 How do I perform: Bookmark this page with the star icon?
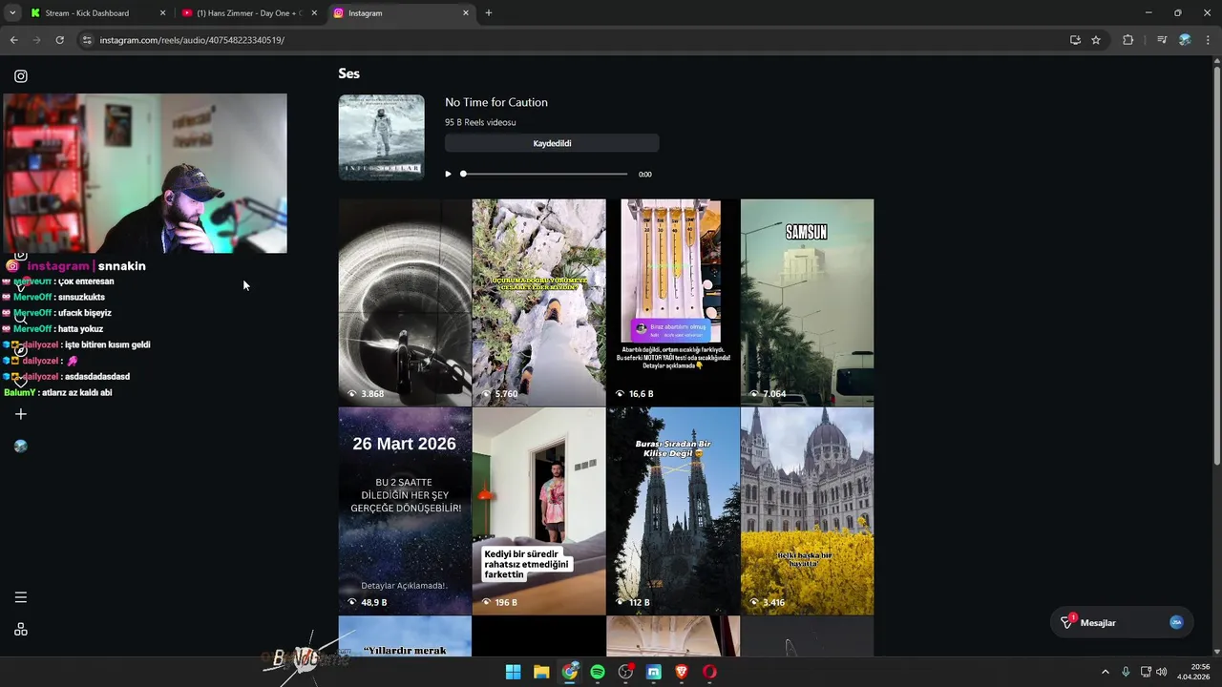[x=1096, y=40]
